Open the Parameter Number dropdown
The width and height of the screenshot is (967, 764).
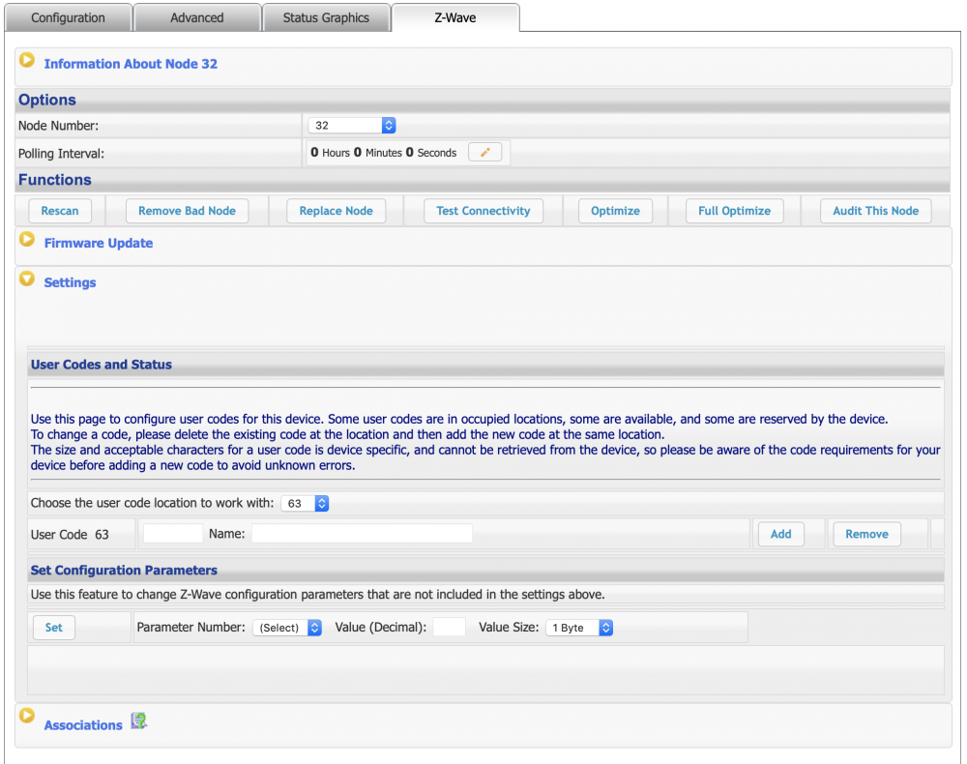click(x=286, y=628)
